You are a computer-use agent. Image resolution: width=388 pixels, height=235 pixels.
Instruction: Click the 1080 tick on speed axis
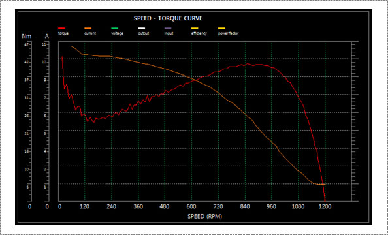[298, 206]
